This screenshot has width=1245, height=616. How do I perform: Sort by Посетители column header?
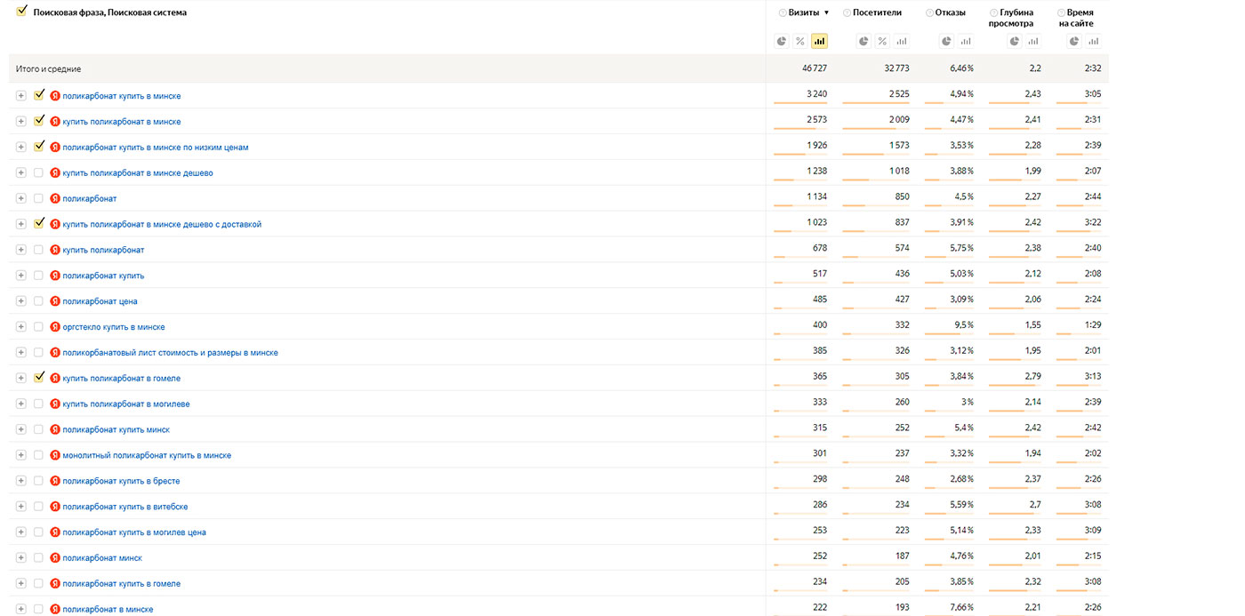(877, 12)
